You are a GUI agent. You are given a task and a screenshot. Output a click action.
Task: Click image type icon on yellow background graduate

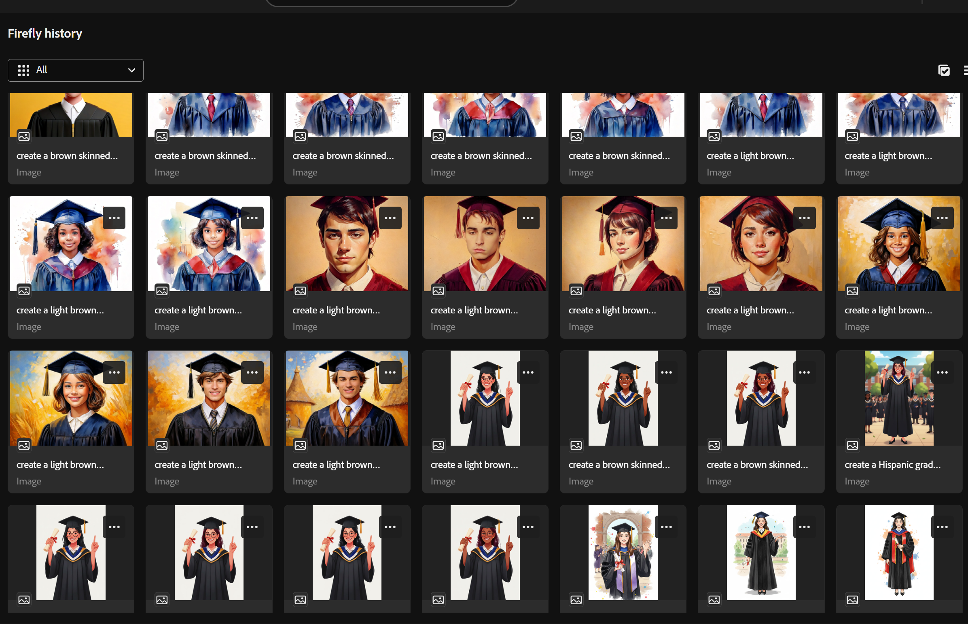(24, 136)
